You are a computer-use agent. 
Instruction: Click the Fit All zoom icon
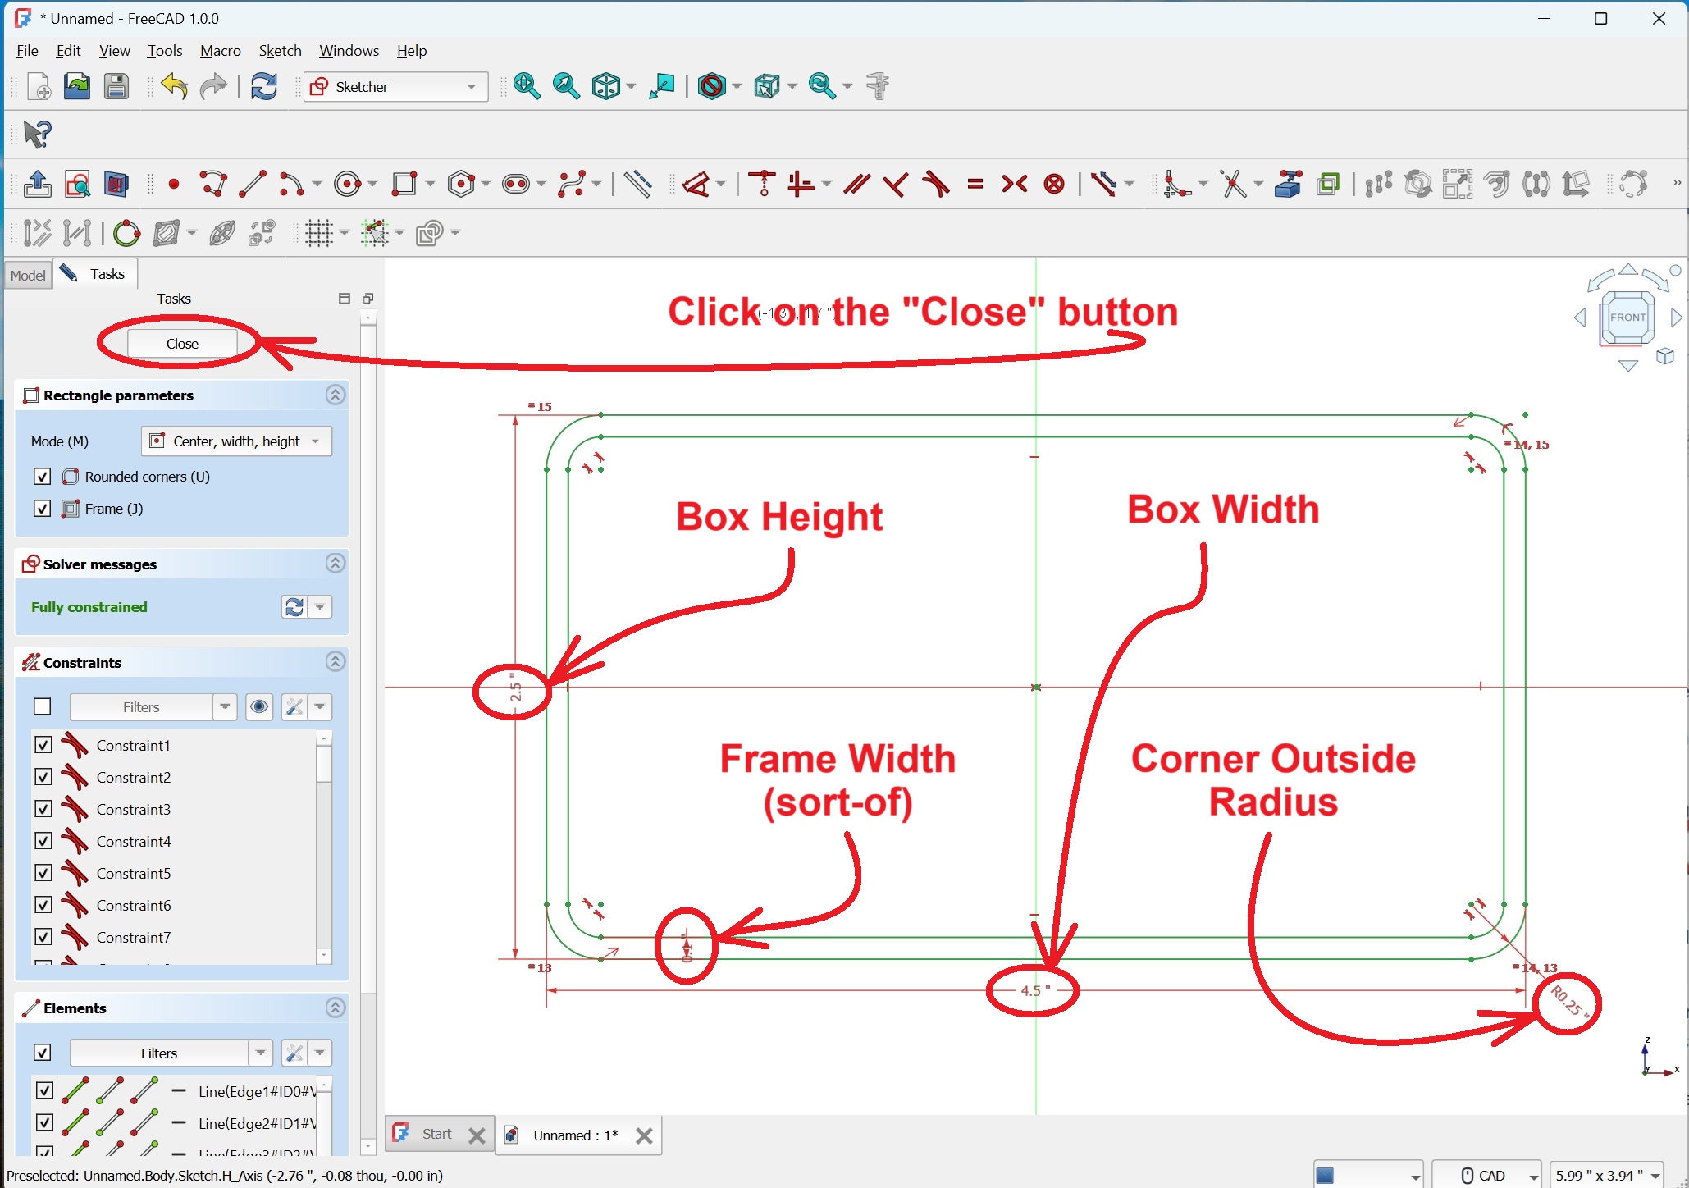pos(526,86)
